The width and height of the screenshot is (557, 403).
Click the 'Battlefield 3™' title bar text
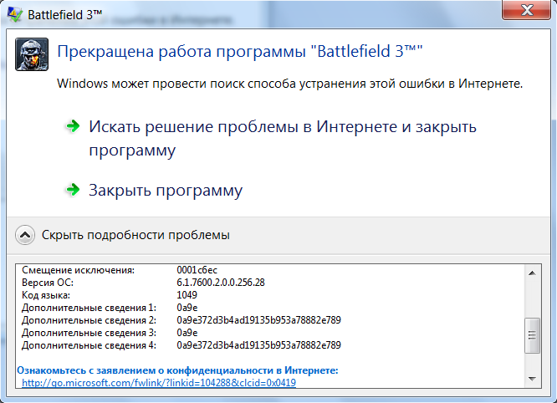pyautogui.click(x=64, y=14)
